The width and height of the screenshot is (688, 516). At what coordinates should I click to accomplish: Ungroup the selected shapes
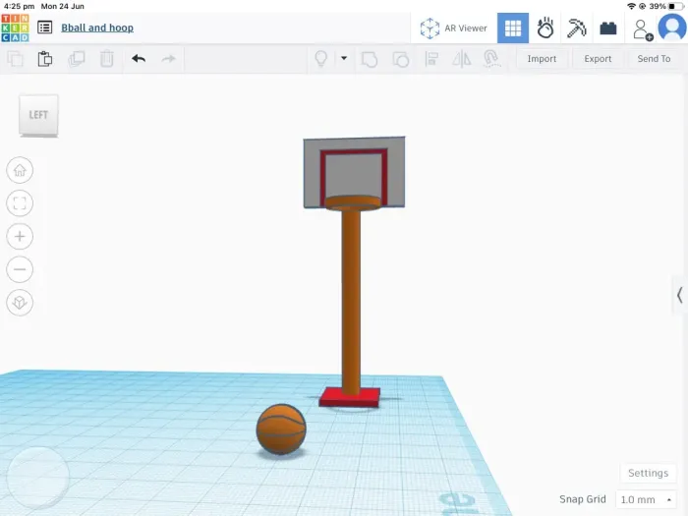click(x=400, y=59)
